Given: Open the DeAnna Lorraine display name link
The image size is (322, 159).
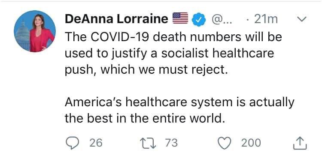Looking at the screenshot, I should pos(116,19).
